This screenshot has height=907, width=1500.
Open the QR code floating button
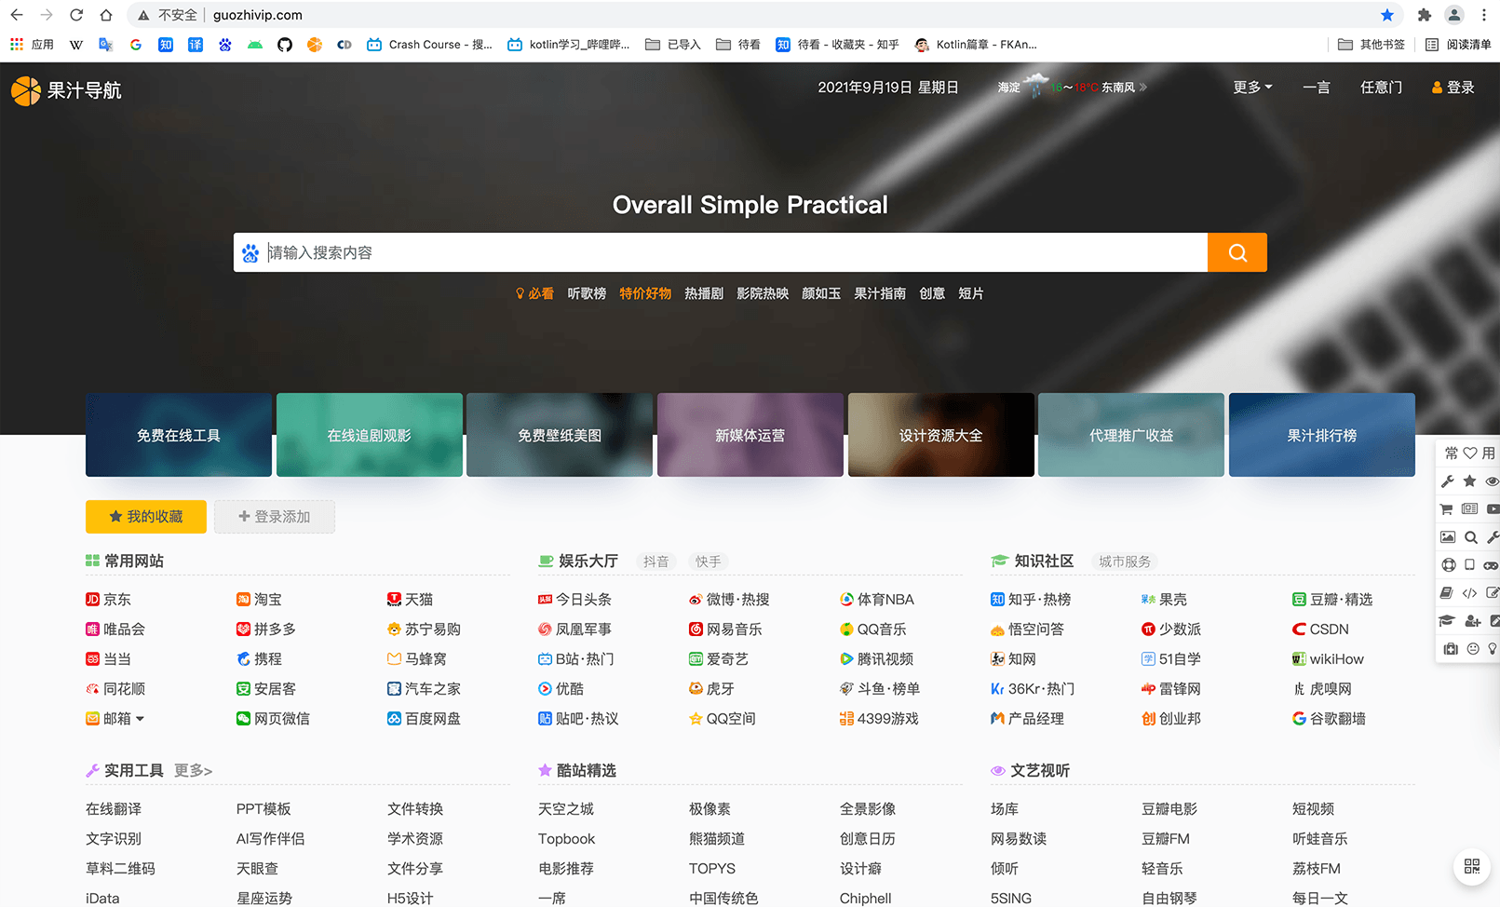click(x=1472, y=867)
